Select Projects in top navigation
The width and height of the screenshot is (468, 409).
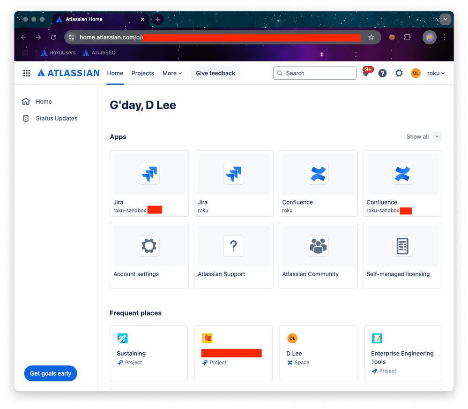pyautogui.click(x=143, y=73)
